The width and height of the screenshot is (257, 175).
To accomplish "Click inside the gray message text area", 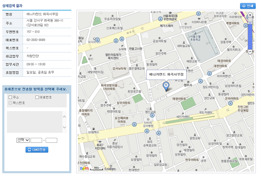I will tap(35, 122).
